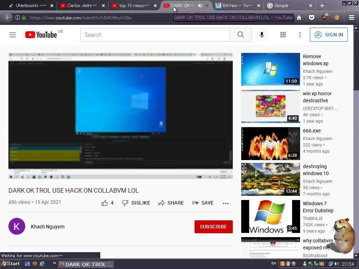Share the video via SHARE button
The image size is (359, 269).
[171, 203]
